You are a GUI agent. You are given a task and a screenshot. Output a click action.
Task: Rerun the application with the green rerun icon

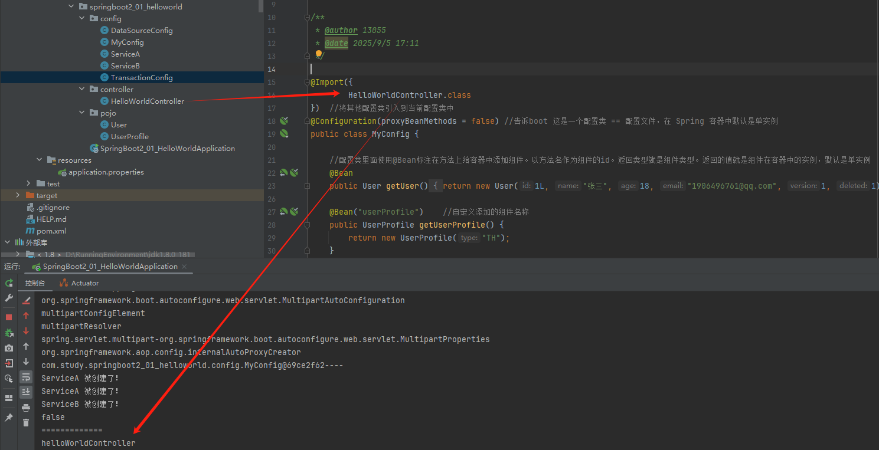coord(9,283)
